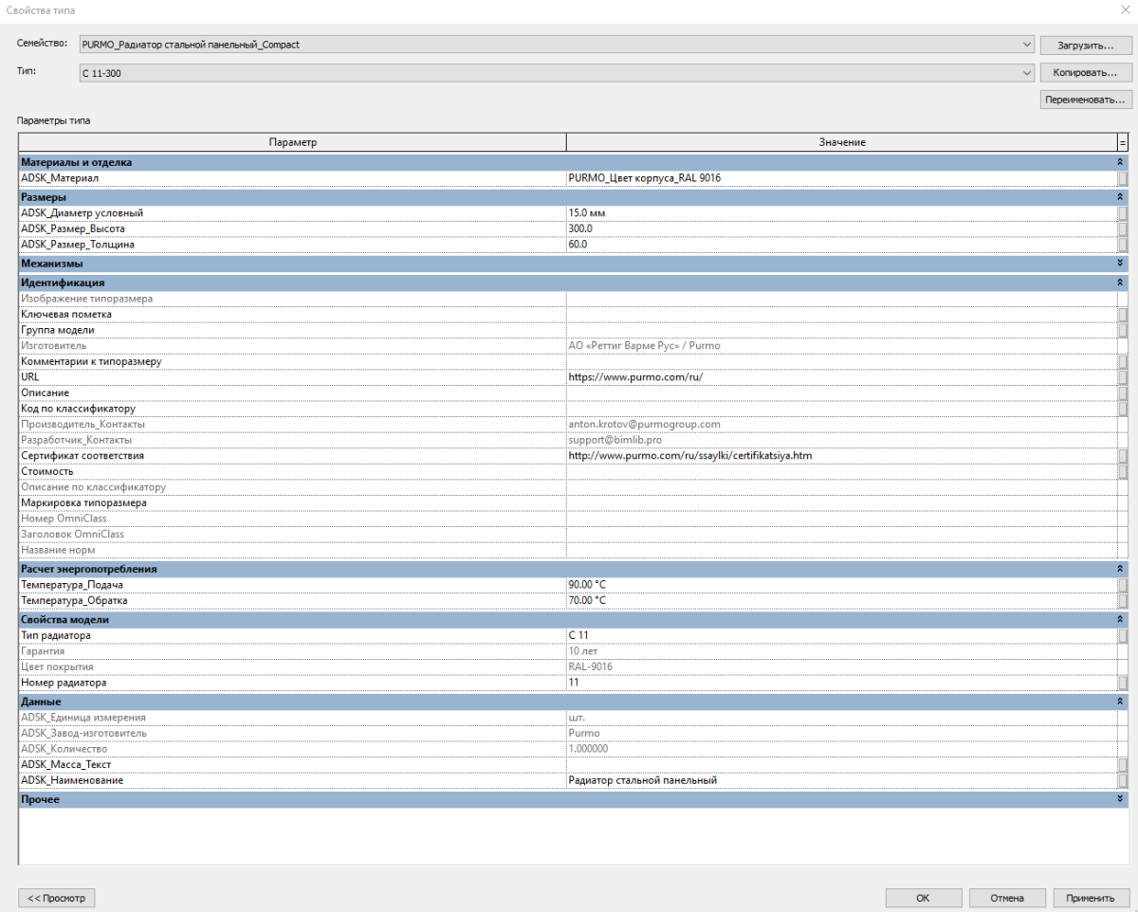Expand the Механизмы group
The height and width of the screenshot is (912, 1138).
pos(1120,263)
